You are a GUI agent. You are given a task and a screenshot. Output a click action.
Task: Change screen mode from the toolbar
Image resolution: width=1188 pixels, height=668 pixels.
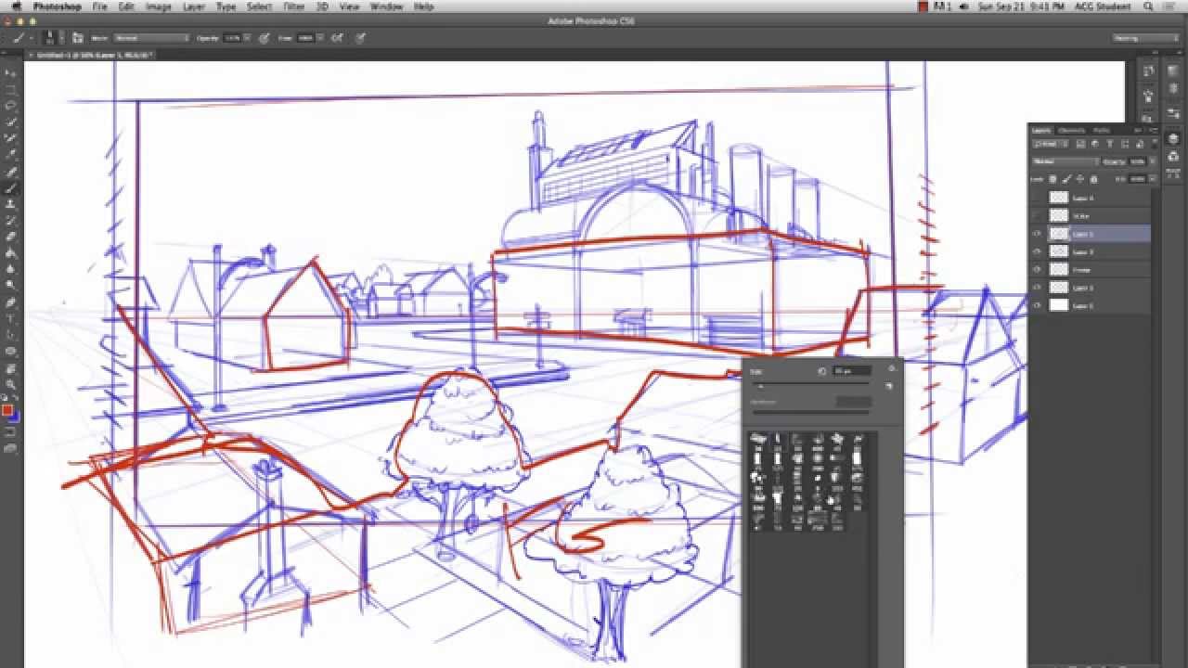pos(11,448)
